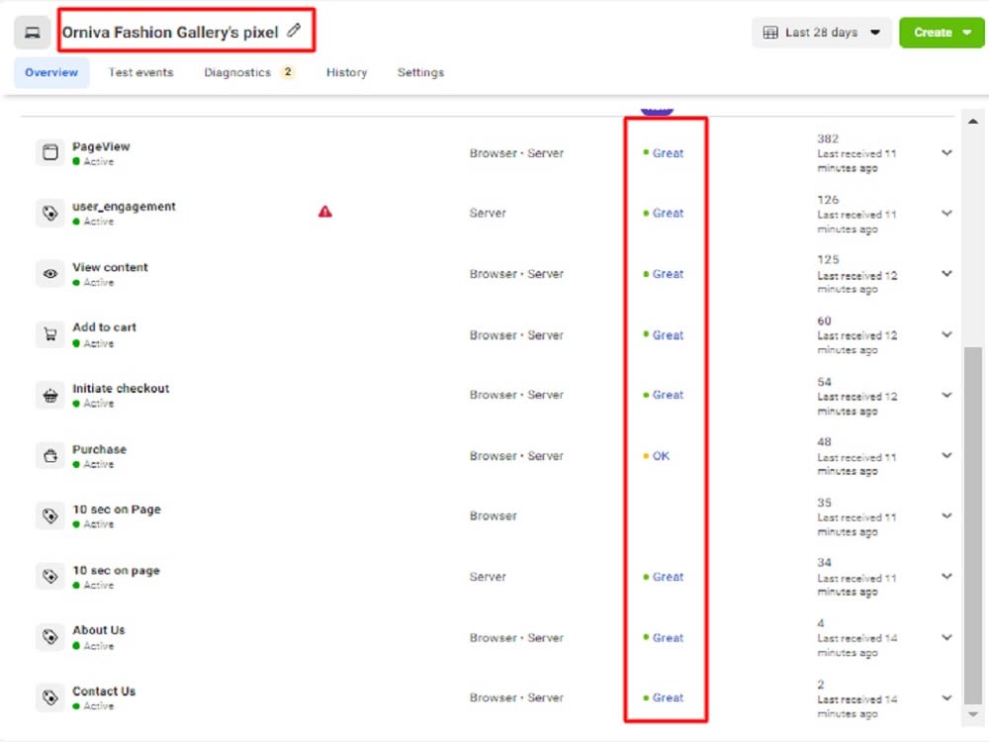Open the Purchase OK quality link

[661, 455]
